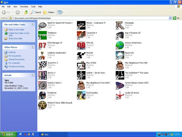Open the Views dropdown in toolbar
Viewport: 182px width, 137px height.
coord(60,12)
